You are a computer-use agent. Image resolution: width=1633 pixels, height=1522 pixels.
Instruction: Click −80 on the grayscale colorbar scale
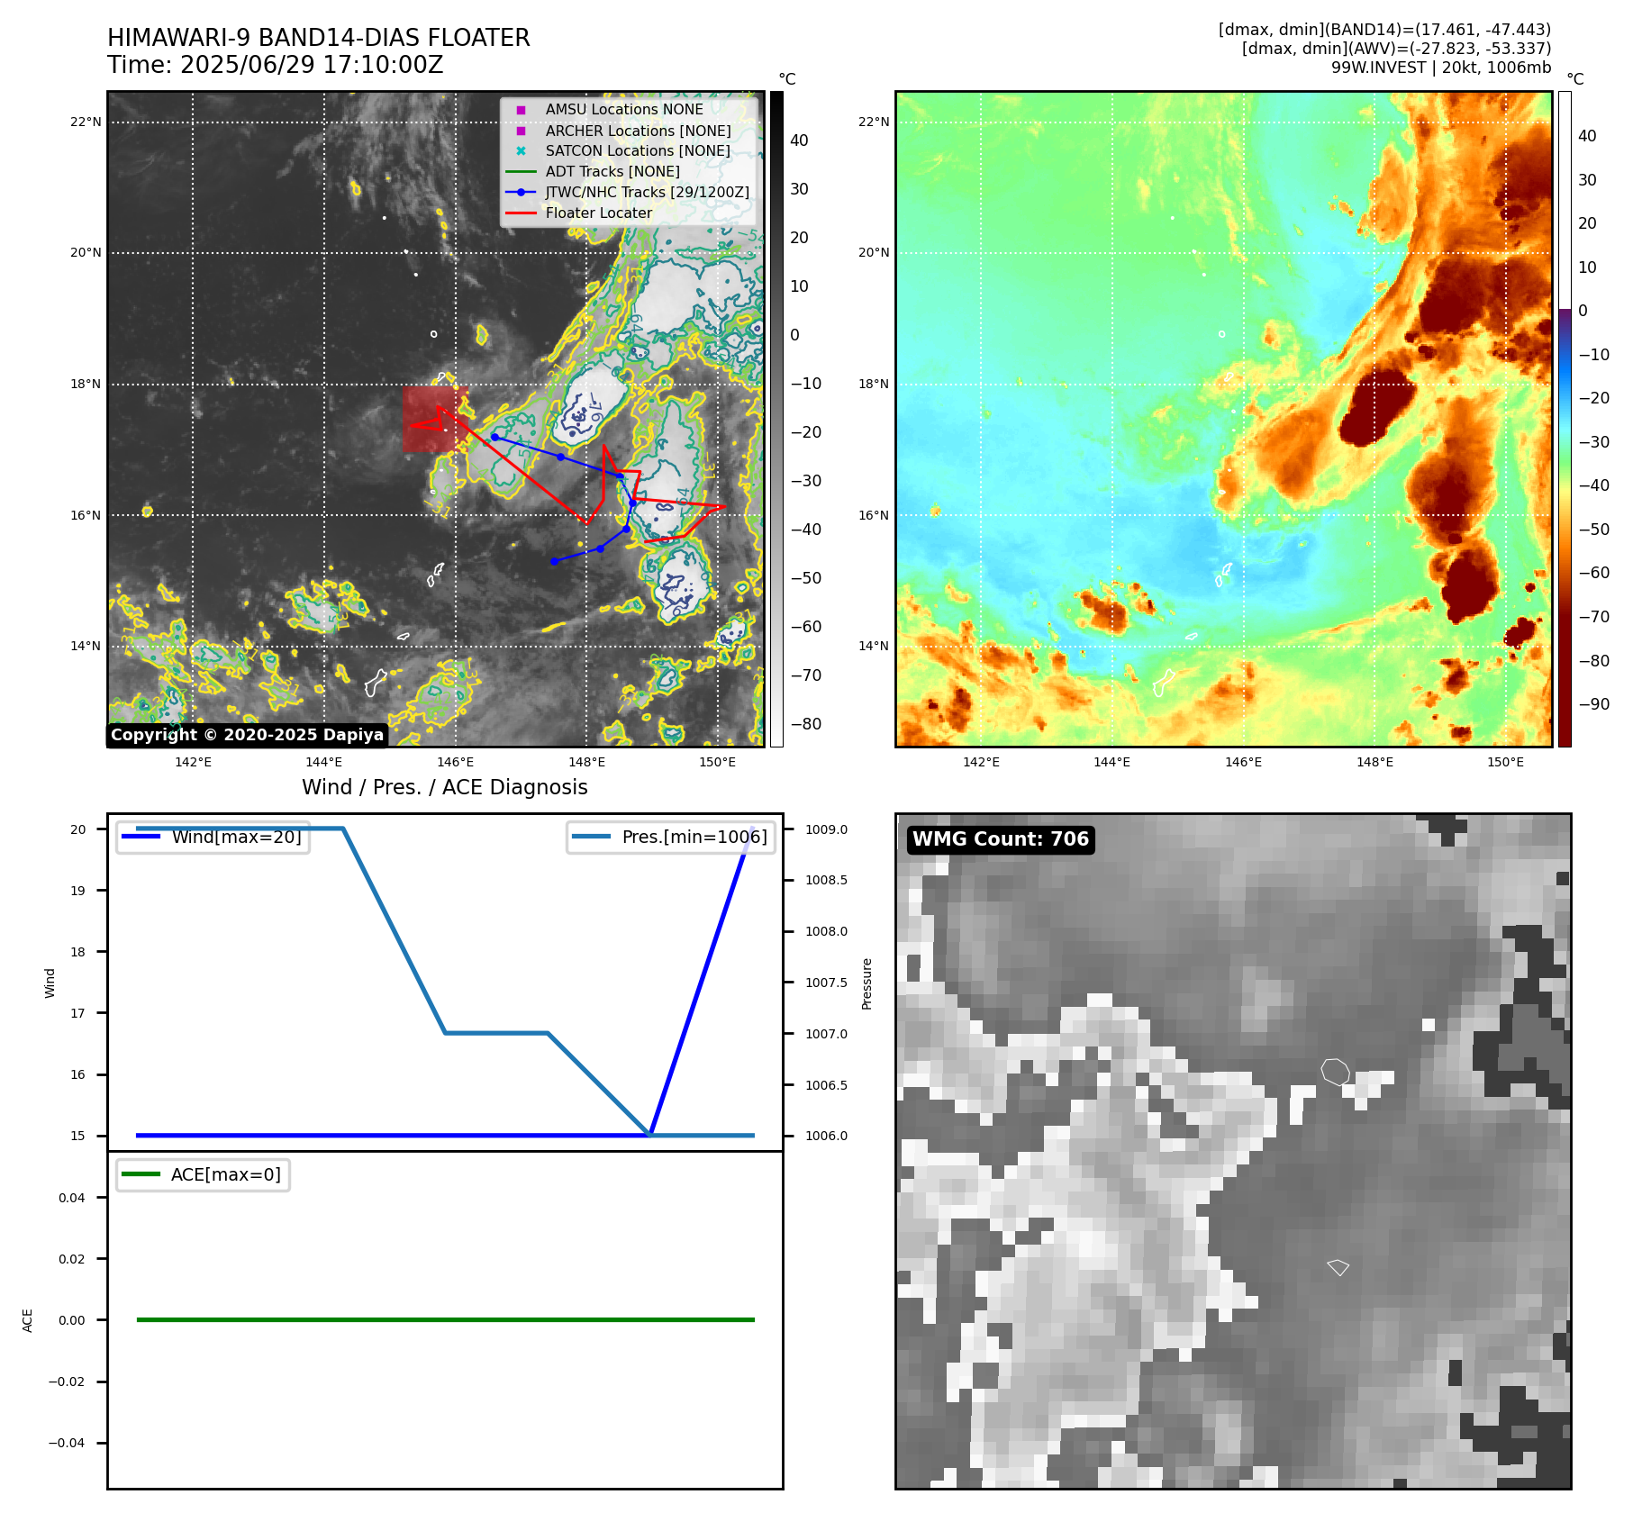(x=806, y=724)
